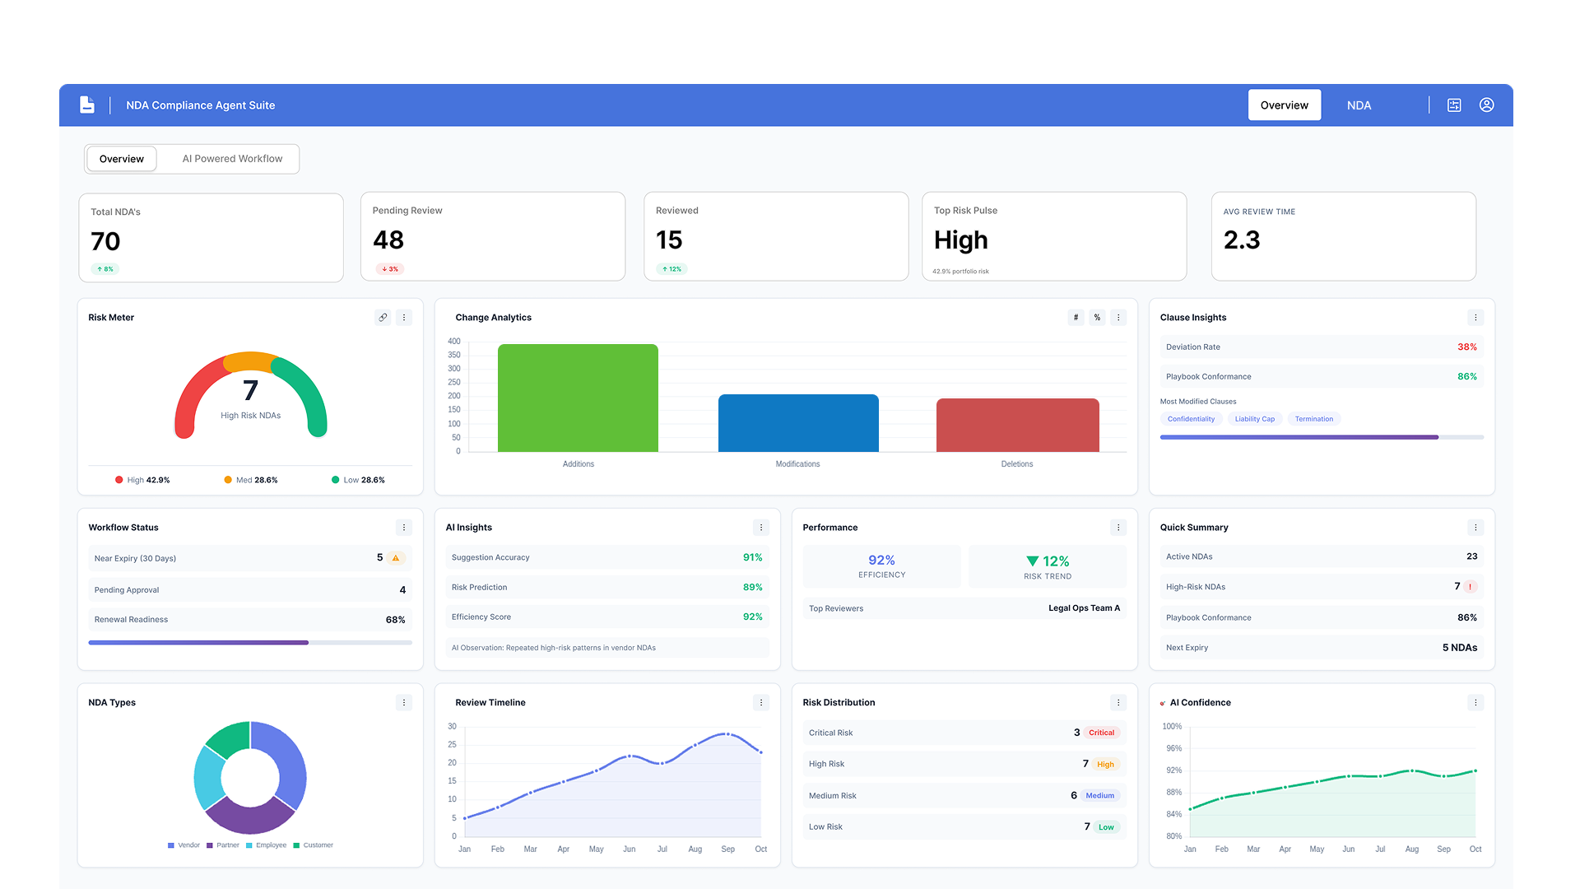Open the user profile icon
Image resolution: width=1580 pixels, height=889 pixels.
[1486, 105]
